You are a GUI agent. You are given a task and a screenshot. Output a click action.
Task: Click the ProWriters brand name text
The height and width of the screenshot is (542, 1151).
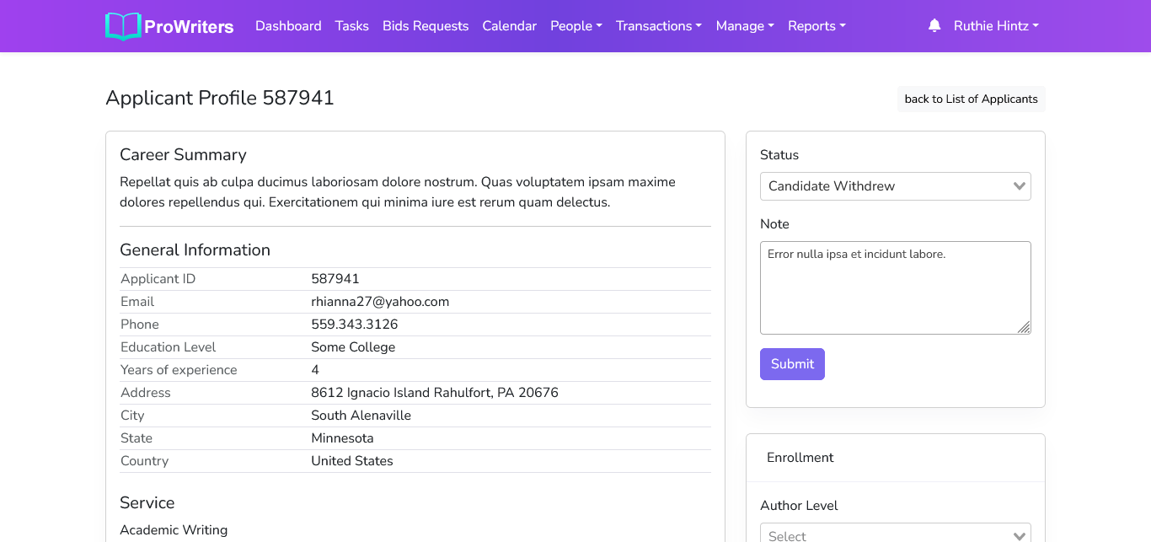(189, 27)
